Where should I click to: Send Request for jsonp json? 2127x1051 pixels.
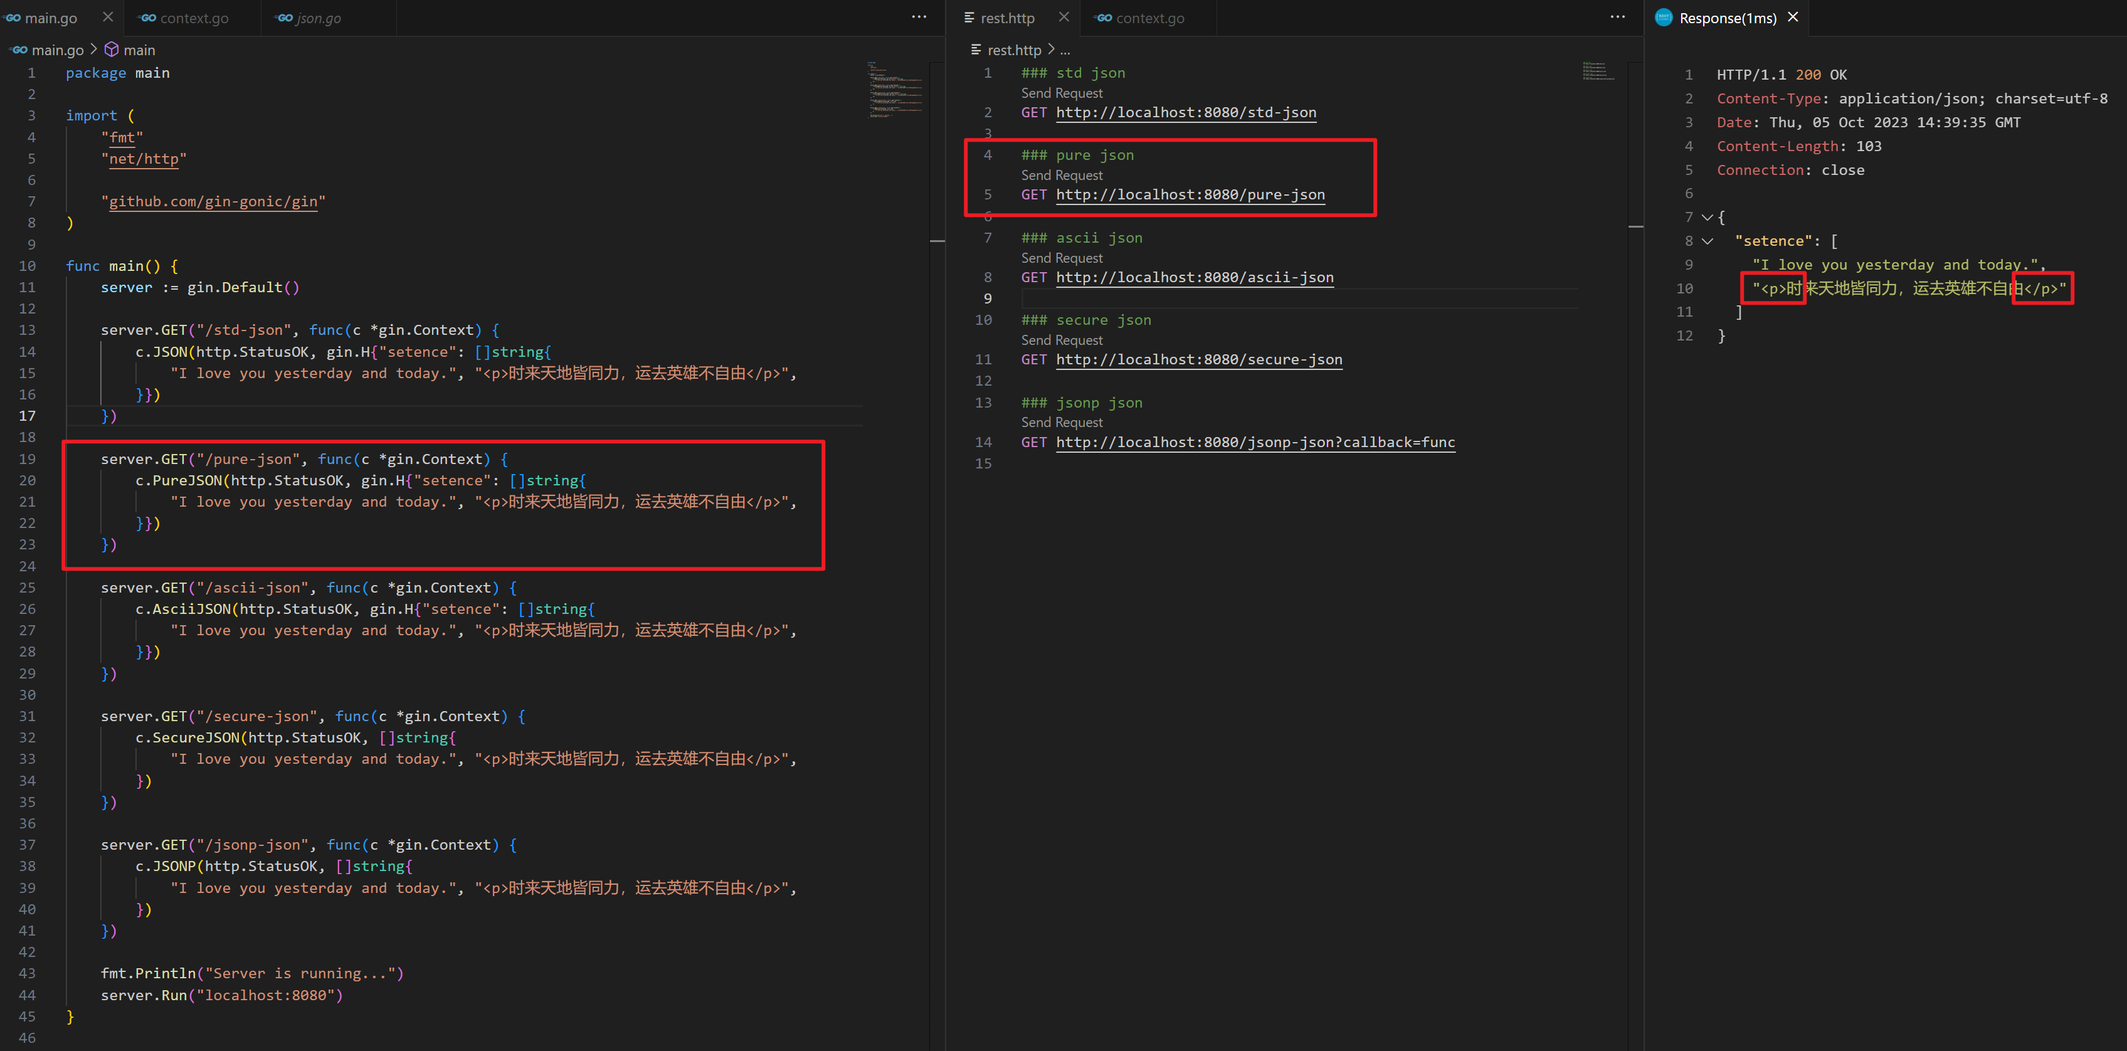point(1061,422)
